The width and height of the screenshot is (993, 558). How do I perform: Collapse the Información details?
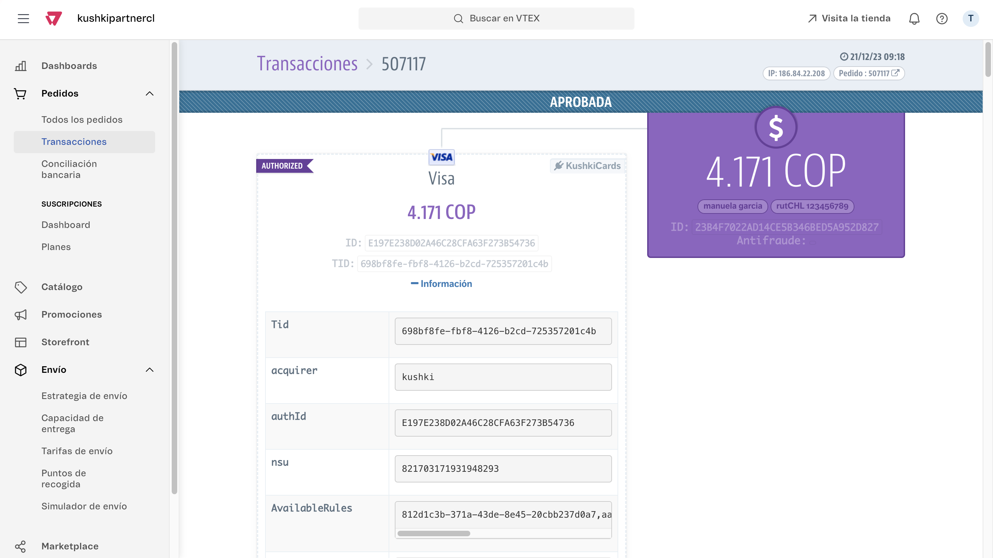tap(441, 283)
